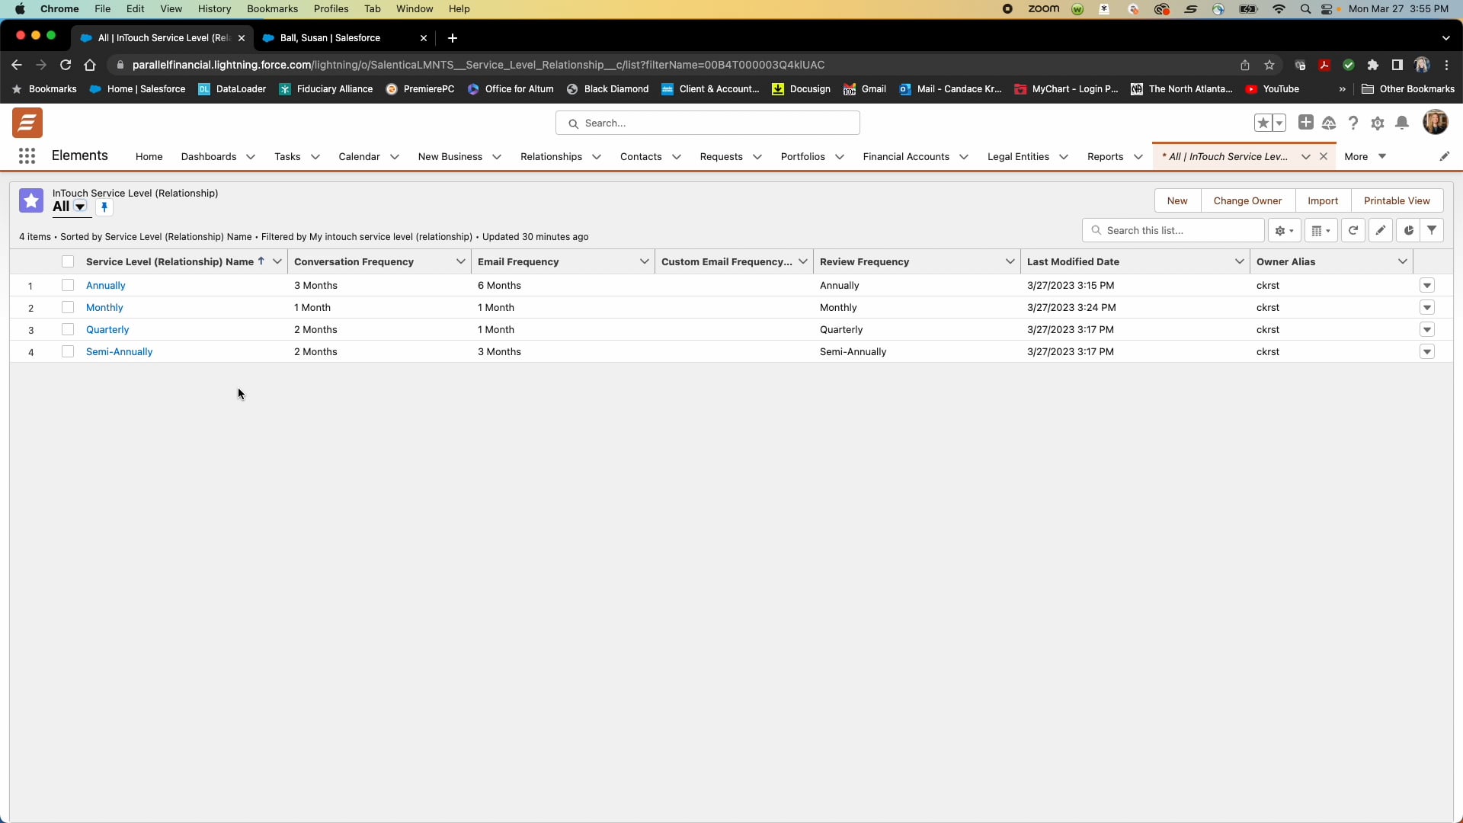Open the Notifications bell
The width and height of the screenshot is (1463, 823).
[x=1401, y=123]
